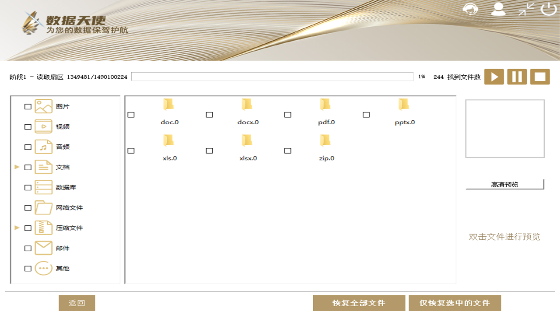Image resolution: width=560 pixels, height=315 pixels.
Task: Select the 数据库 database category icon
Action: (43, 187)
